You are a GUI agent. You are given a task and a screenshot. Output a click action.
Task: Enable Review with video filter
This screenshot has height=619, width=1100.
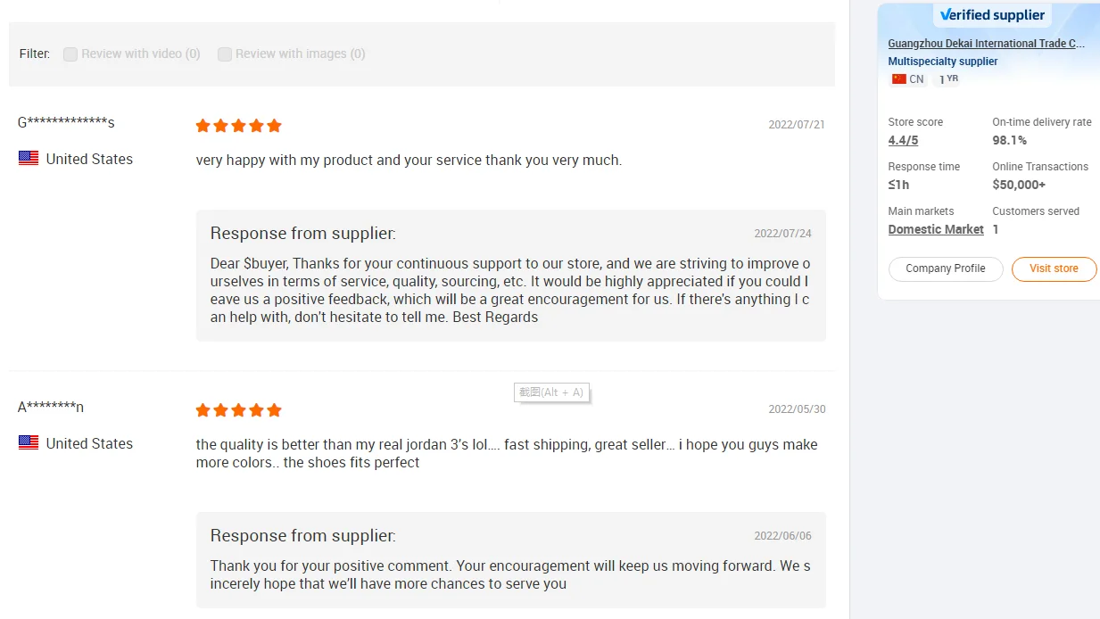pyautogui.click(x=70, y=54)
